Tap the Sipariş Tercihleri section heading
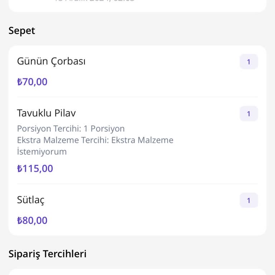 tap(48, 254)
